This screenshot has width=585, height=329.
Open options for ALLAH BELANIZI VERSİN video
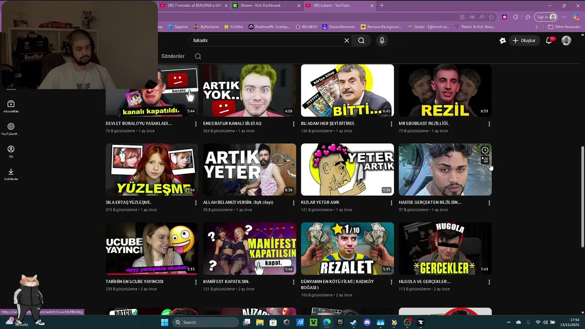coord(293,203)
